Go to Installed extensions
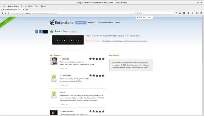The image size is (204, 116). [x=105, y=23]
